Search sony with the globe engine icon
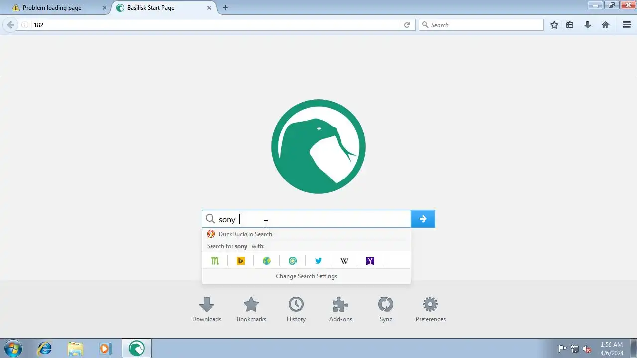The width and height of the screenshot is (637, 358). 267,261
